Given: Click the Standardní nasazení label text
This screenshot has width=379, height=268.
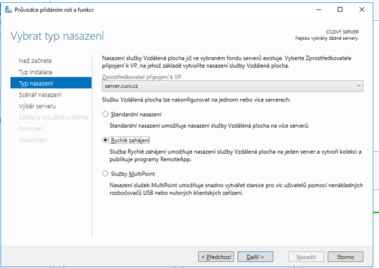Looking at the screenshot, I should pos(136,114).
